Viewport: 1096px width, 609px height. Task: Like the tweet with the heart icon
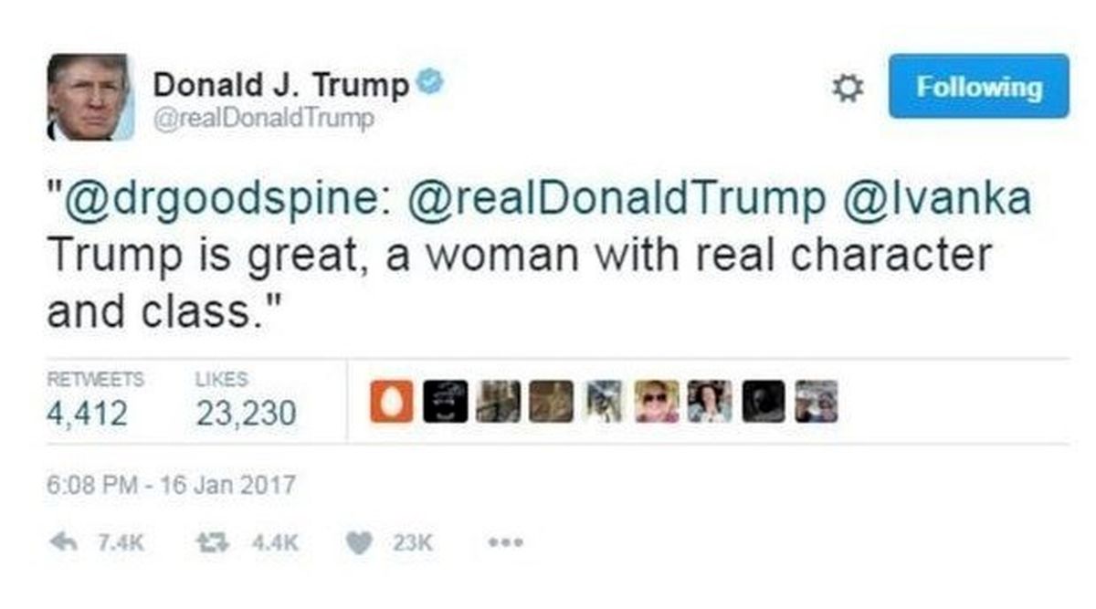(x=360, y=541)
